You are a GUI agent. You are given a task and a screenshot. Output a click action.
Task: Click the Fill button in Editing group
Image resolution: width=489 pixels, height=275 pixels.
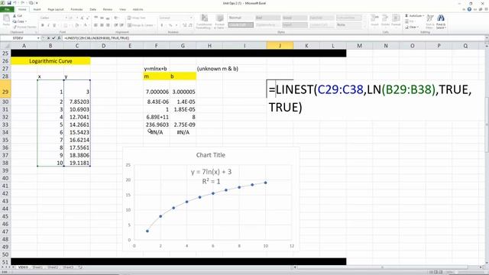410,21
